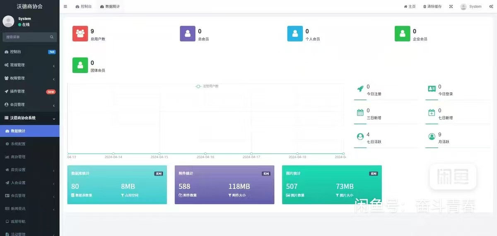Click the fullscreen expand icon
The width and height of the screenshot is (497, 236).
[451, 7]
